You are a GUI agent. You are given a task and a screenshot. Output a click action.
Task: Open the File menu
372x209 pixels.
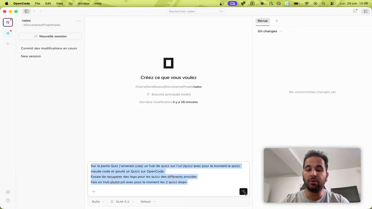[x=37, y=3]
